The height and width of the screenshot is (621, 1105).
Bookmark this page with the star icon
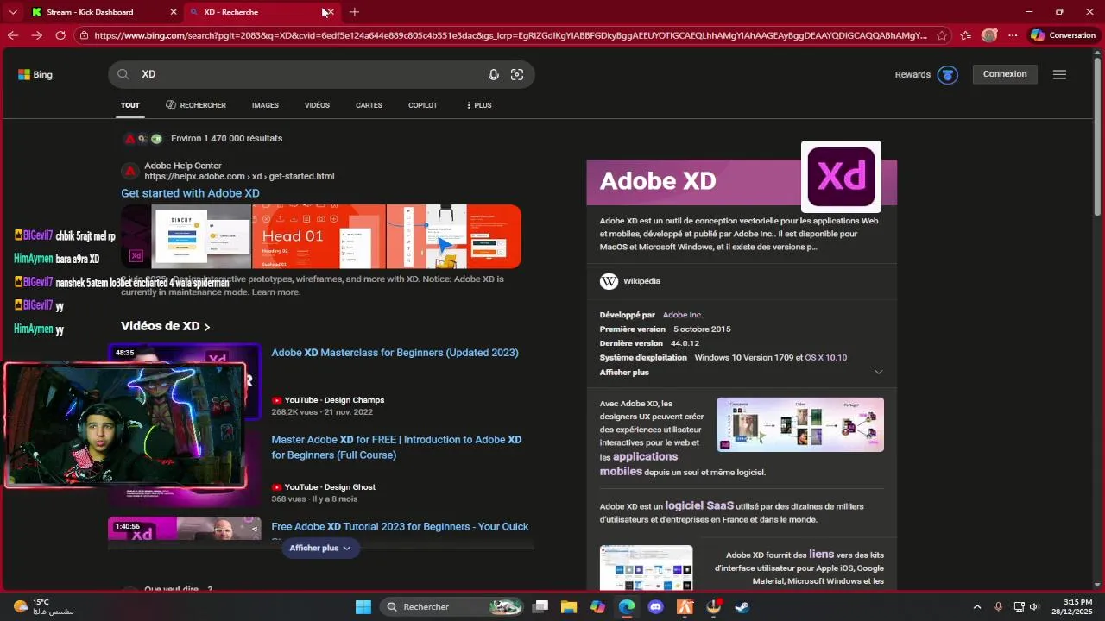[x=942, y=35]
